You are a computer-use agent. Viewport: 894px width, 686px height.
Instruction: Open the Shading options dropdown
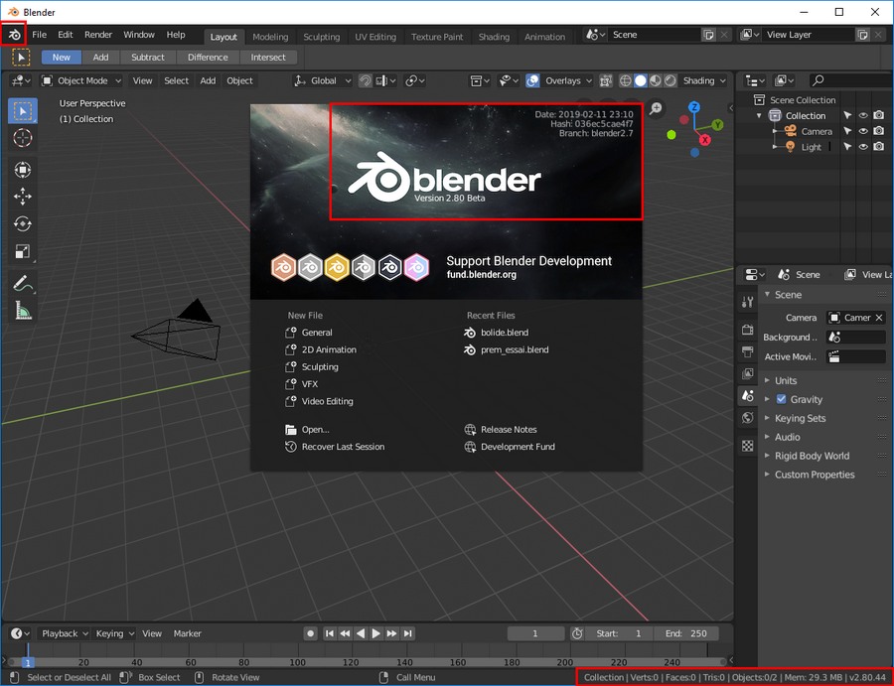point(703,80)
